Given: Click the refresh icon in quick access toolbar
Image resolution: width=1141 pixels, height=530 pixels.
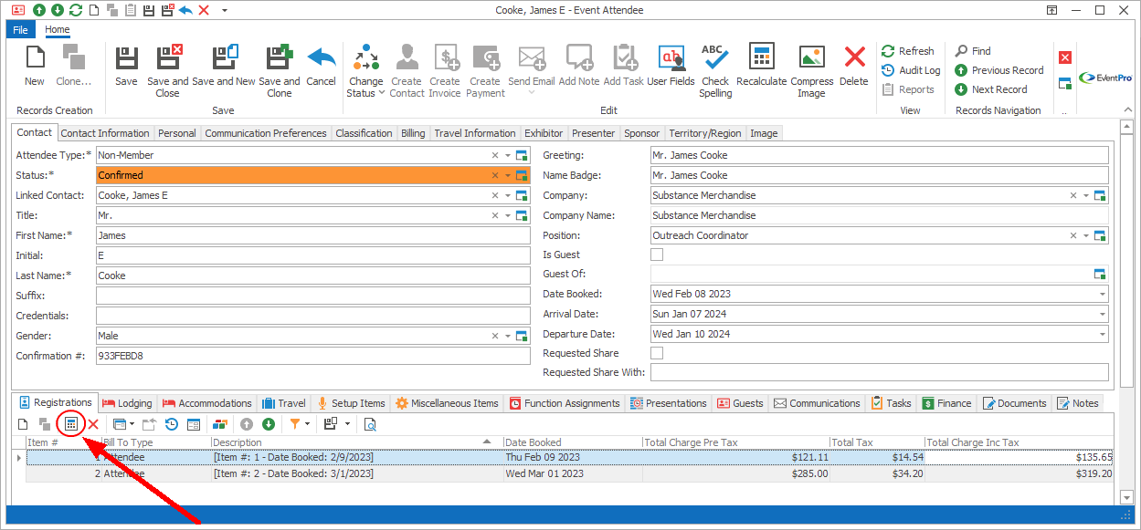Looking at the screenshot, I should coord(76,10).
